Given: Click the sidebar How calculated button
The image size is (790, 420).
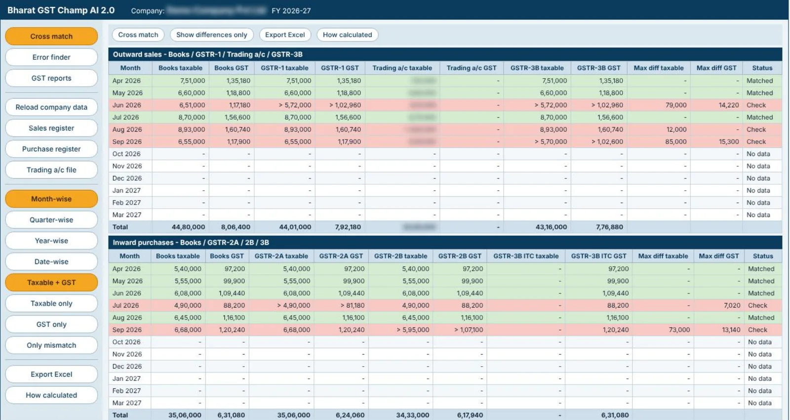Looking at the screenshot, I should [51, 395].
